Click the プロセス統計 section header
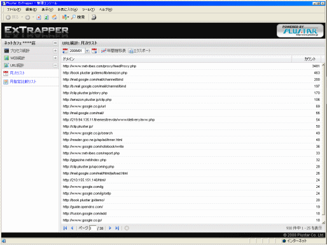Screen dimensions: 327x245 coord(31,51)
